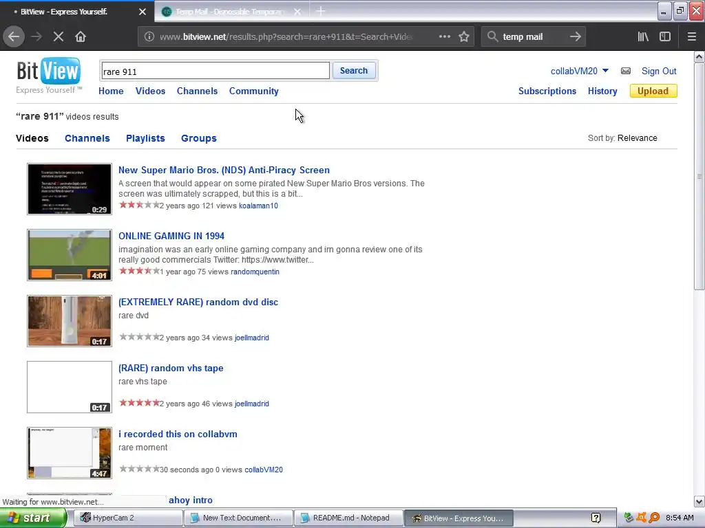This screenshot has height=528, width=705.
Task: Switch to the Temp Mail browser tab
Action: [229, 12]
